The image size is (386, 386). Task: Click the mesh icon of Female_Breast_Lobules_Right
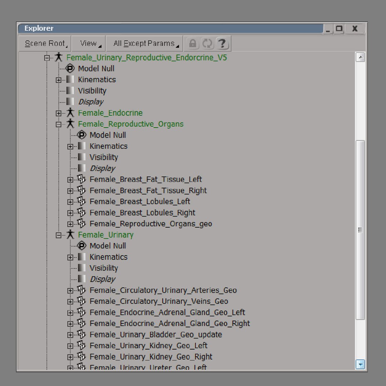[x=81, y=212]
